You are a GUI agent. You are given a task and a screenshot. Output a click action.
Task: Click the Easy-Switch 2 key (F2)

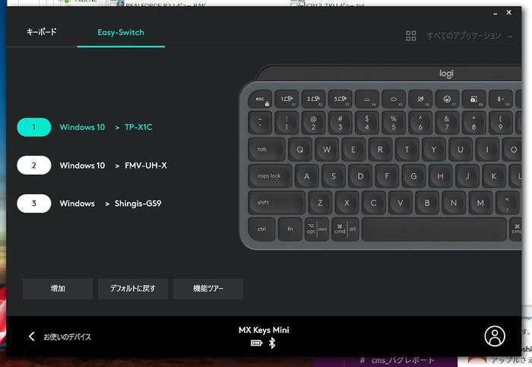pyautogui.click(x=313, y=99)
